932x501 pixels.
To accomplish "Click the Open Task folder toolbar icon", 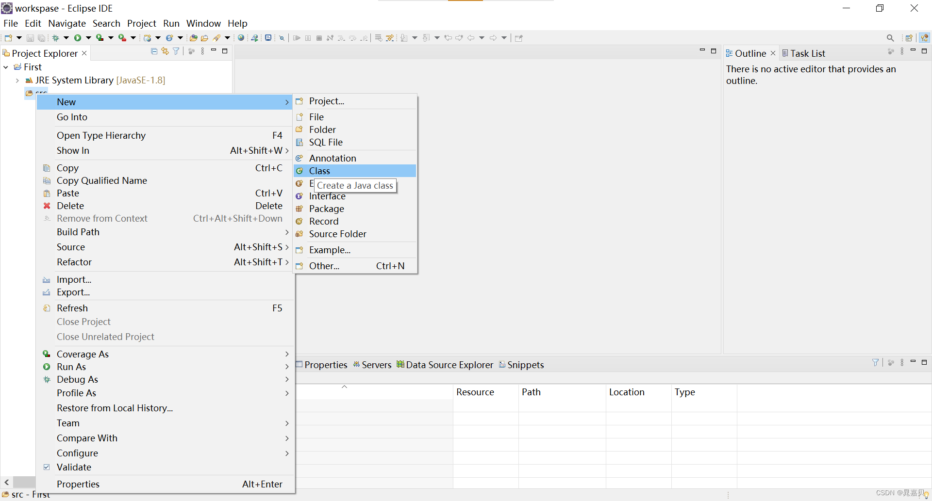I will [205, 38].
